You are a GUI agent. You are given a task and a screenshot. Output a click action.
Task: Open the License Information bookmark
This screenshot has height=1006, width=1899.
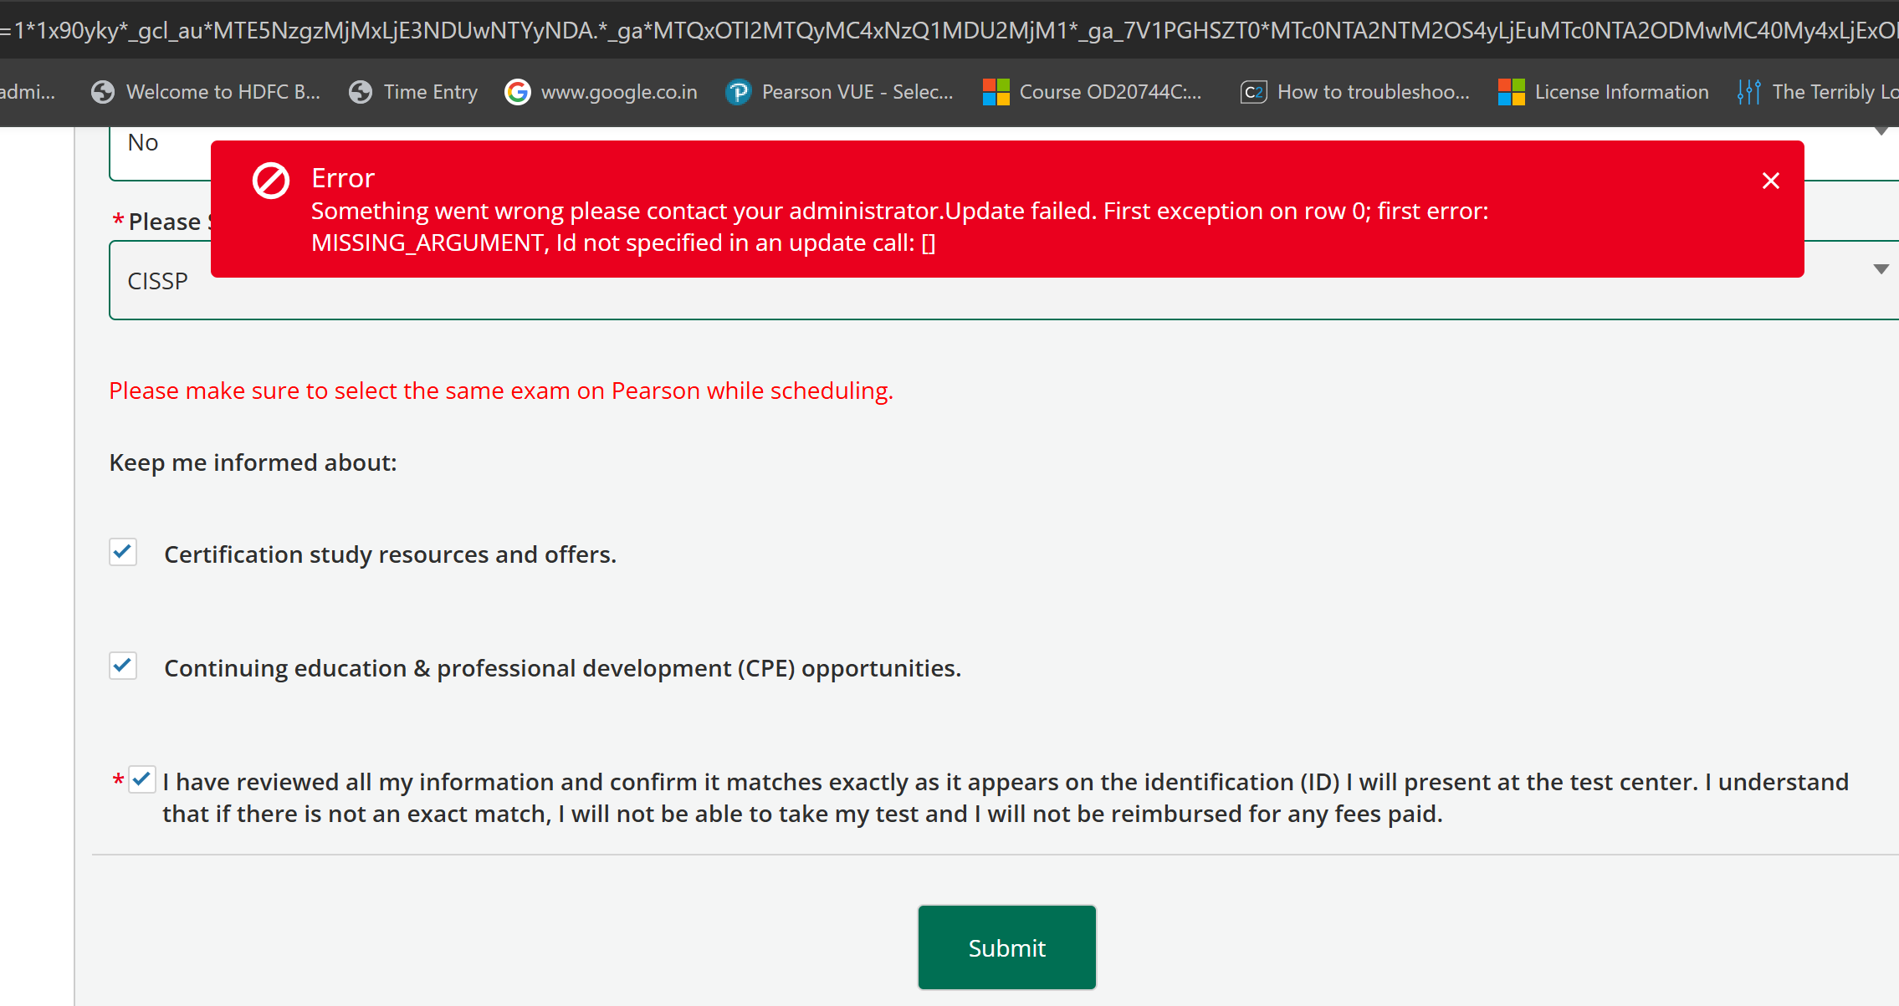click(1621, 92)
